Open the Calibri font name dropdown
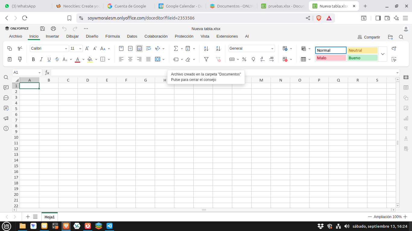Image resolution: width=412 pixels, height=231 pixels. click(66, 48)
